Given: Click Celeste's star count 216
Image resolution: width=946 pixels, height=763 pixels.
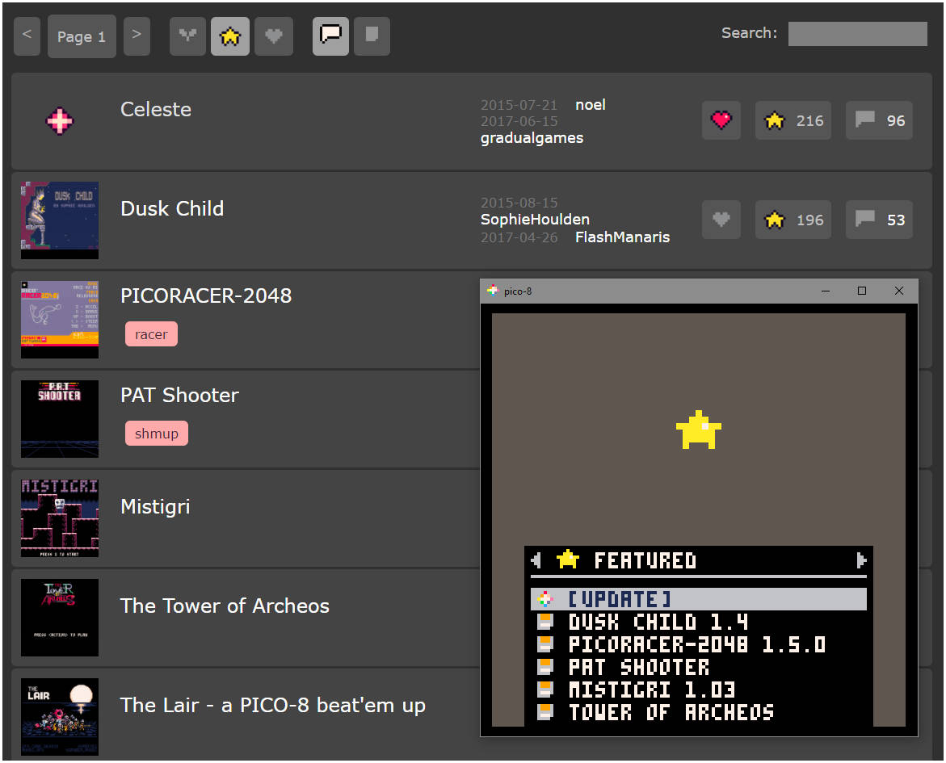Looking at the screenshot, I should pos(793,120).
